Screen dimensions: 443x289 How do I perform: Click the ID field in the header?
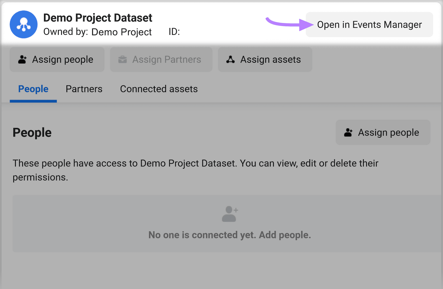pos(174,32)
